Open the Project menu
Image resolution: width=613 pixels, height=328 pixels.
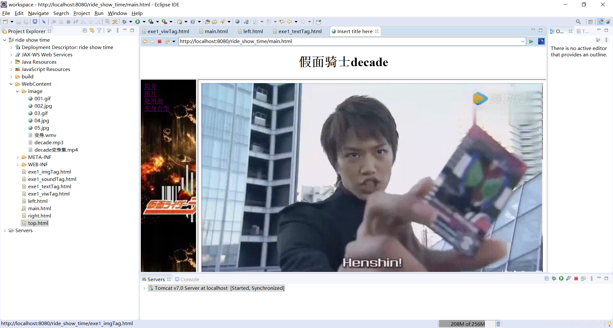(82, 13)
